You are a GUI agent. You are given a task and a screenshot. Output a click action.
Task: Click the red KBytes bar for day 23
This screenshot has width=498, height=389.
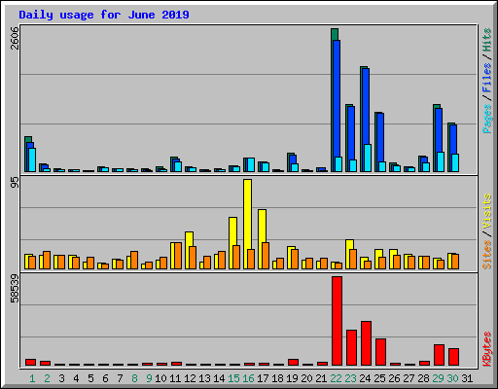[x=351, y=348]
